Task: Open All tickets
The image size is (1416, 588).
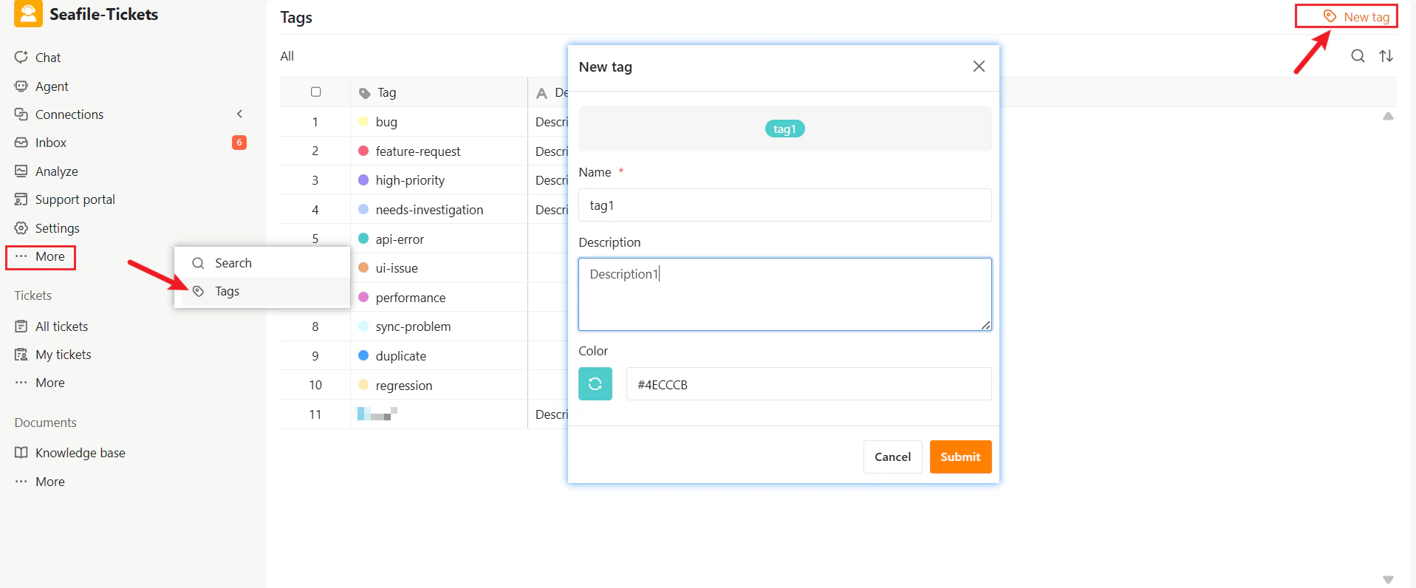Action: [62, 327]
